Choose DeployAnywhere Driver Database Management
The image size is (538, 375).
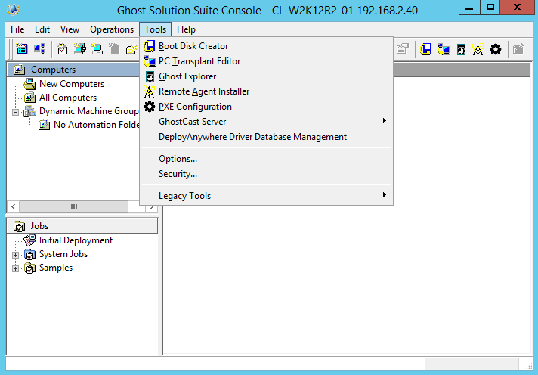[252, 137]
